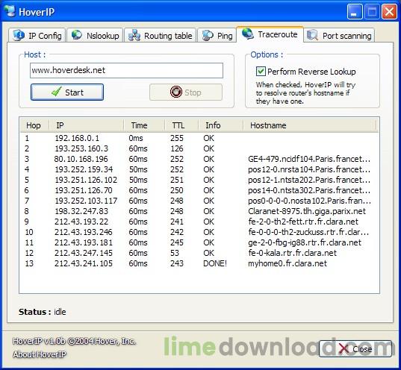Click the Ping magnifier icon
This screenshot has width=401, height=370.
click(208, 35)
